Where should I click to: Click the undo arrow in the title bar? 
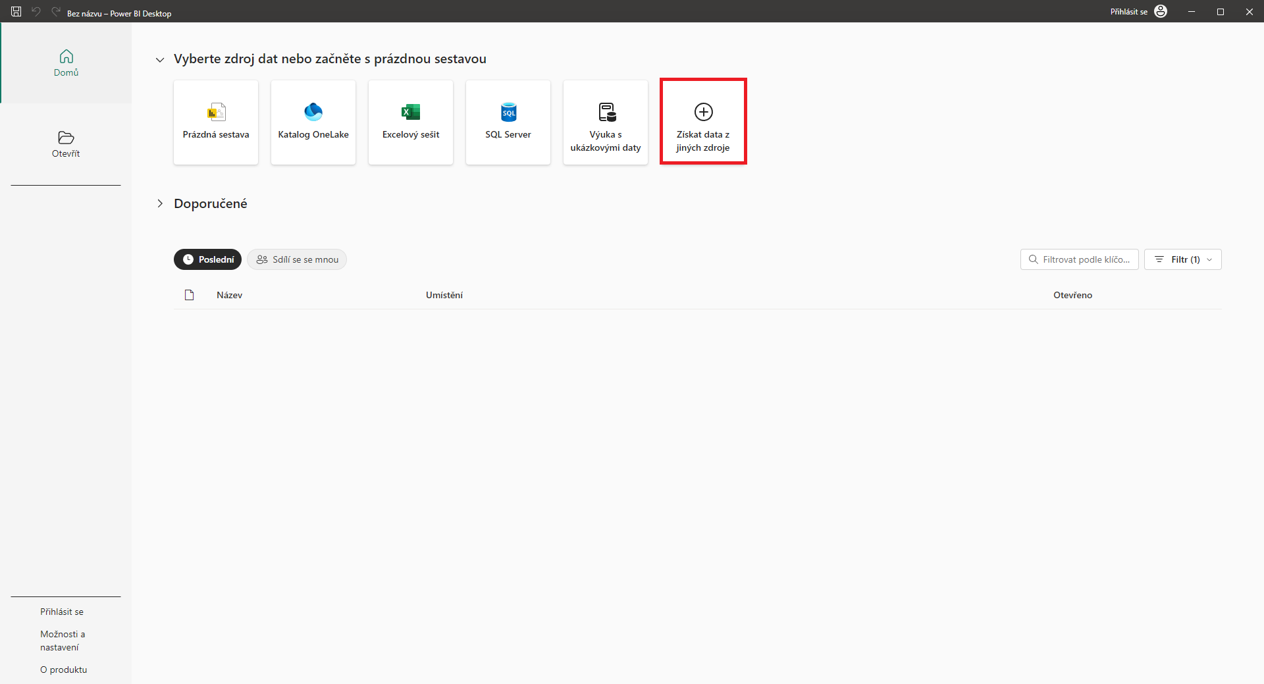(37, 11)
